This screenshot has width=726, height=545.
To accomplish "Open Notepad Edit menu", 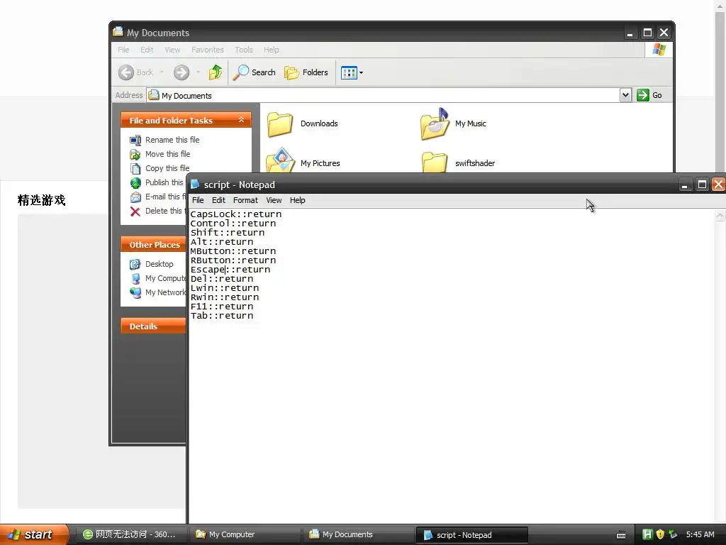I will pos(218,200).
